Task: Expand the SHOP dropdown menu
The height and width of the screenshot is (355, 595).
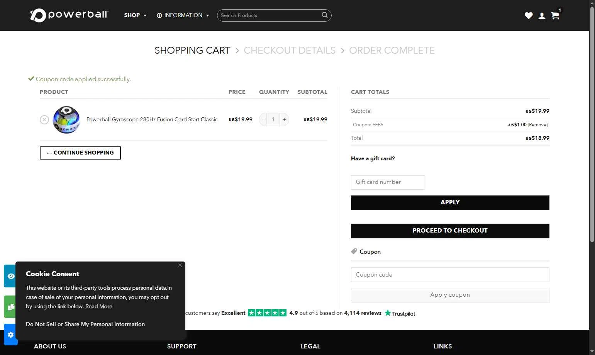Action: (x=135, y=15)
